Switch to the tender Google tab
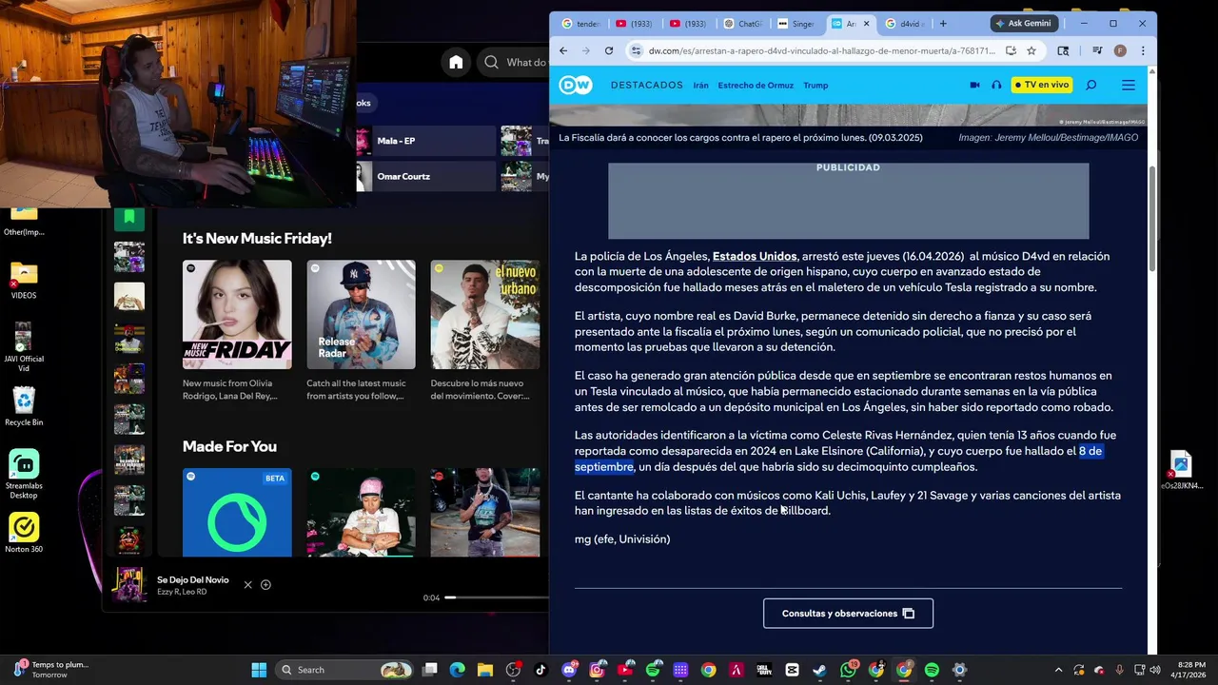This screenshot has height=685, width=1218. [580, 24]
